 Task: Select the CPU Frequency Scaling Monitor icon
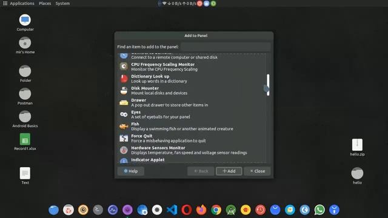[124, 67]
